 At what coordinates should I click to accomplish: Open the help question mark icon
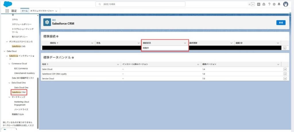269,4
